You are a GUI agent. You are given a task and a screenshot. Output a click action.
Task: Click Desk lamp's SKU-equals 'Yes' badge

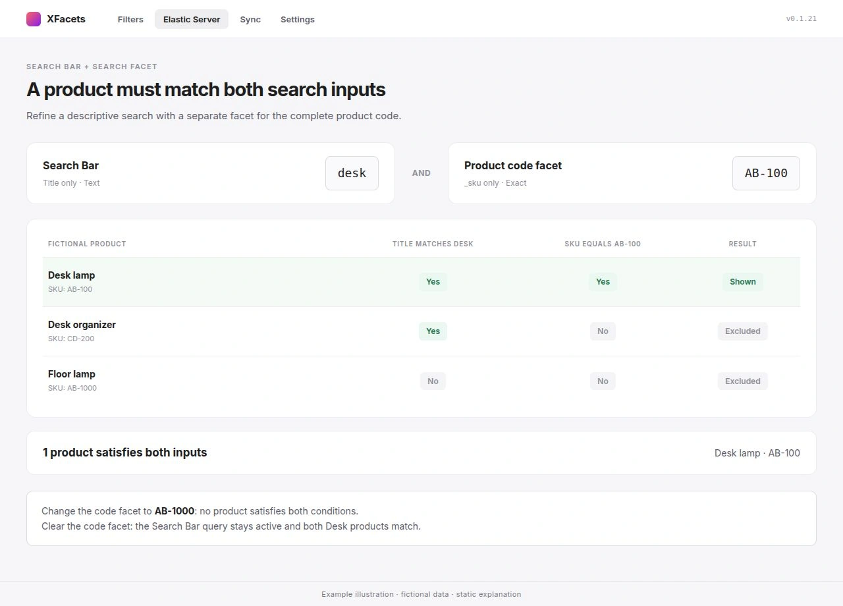(603, 282)
